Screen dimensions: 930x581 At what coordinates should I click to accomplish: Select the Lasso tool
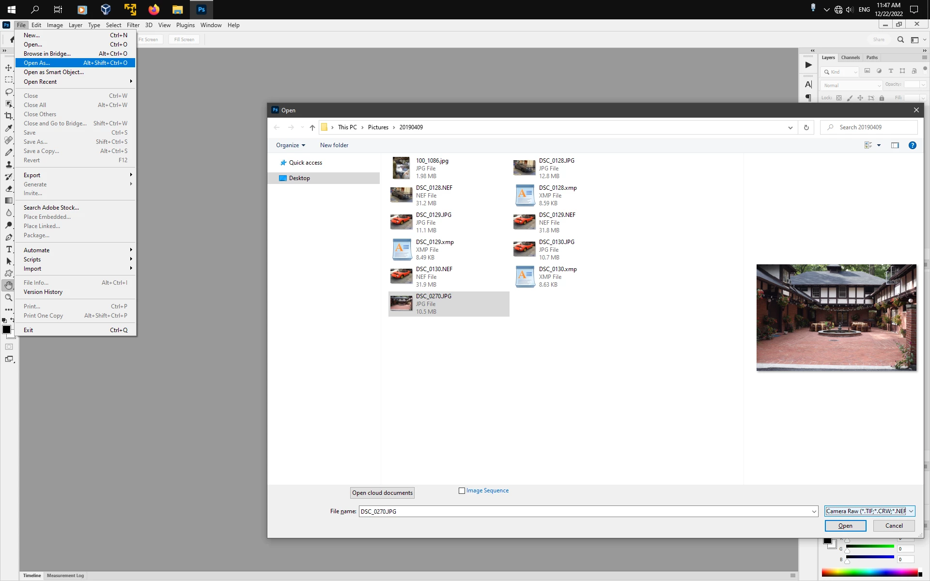pyautogui.click(x=9, y=92)
